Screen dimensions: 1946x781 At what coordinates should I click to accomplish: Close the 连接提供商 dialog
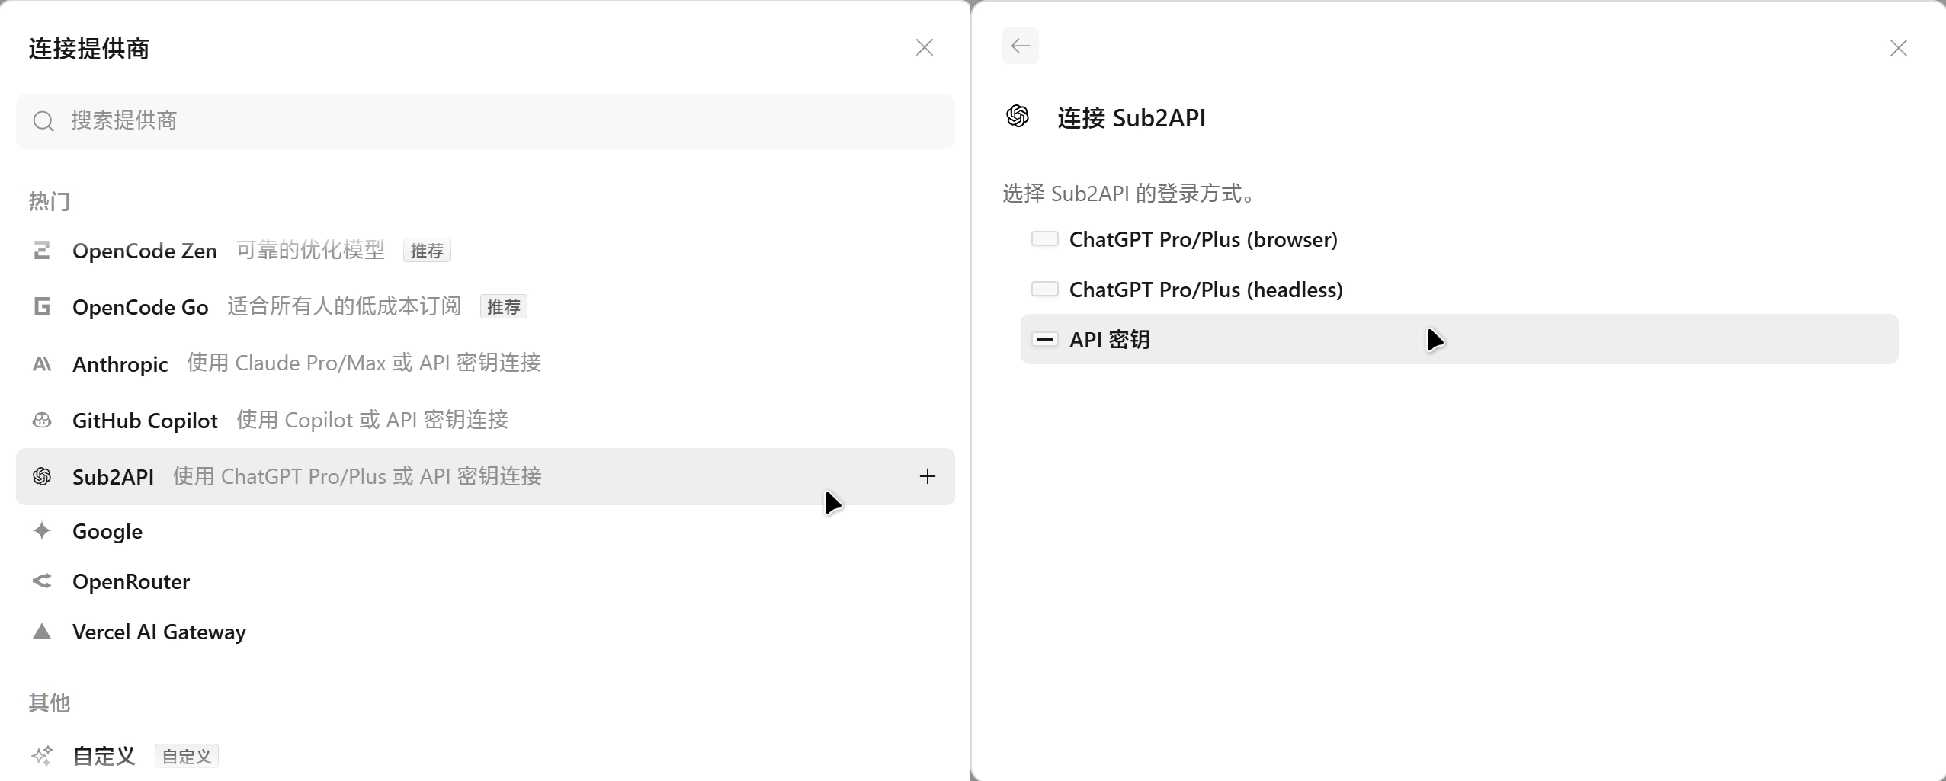925,48
